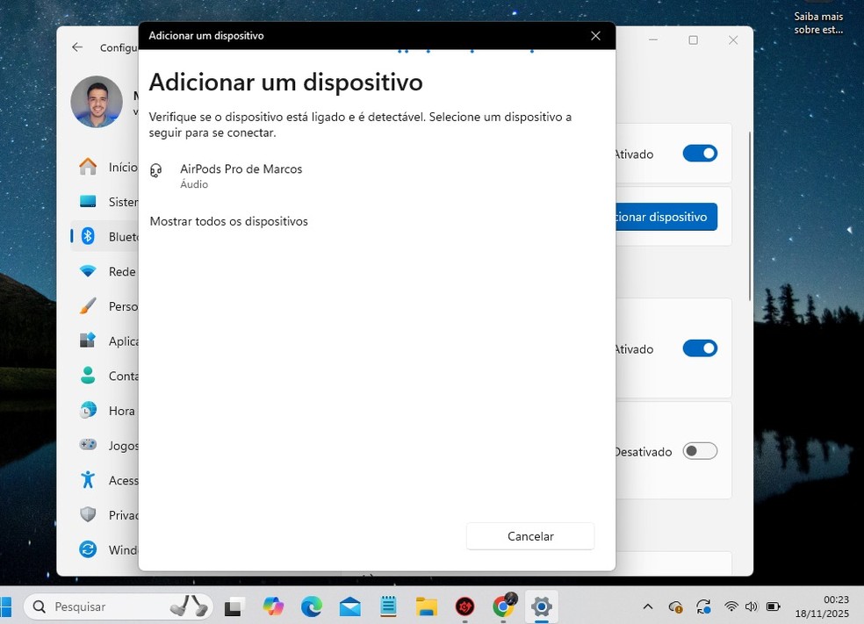Open Google Chrome from taskbar
This screenshot has height=624, width=864.
pyautogui.click(x=504, y=606)
